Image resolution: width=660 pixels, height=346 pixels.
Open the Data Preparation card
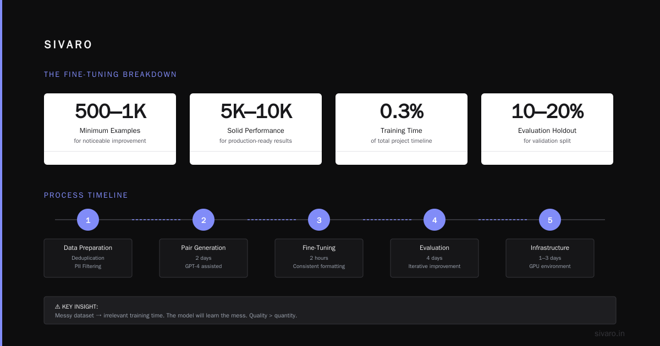coord(88,258)
